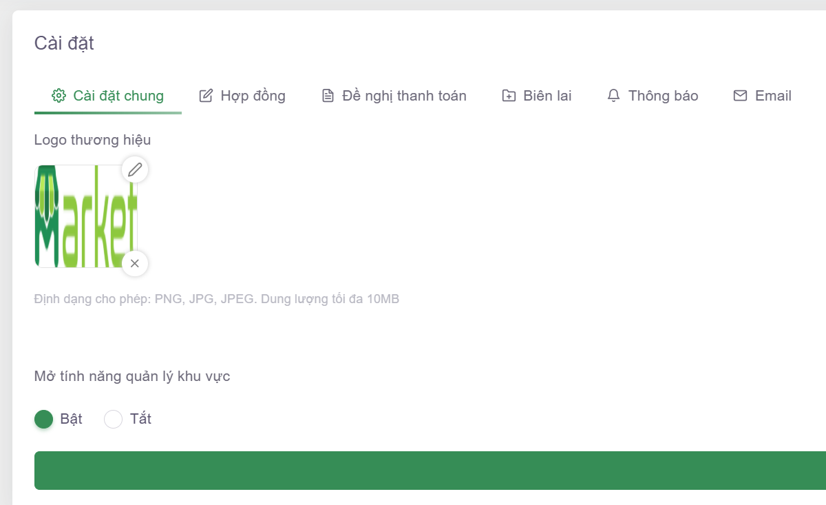Select the Cài đặt chung tab label
Viewport: 826px width, 505px height.
(118, 96)
